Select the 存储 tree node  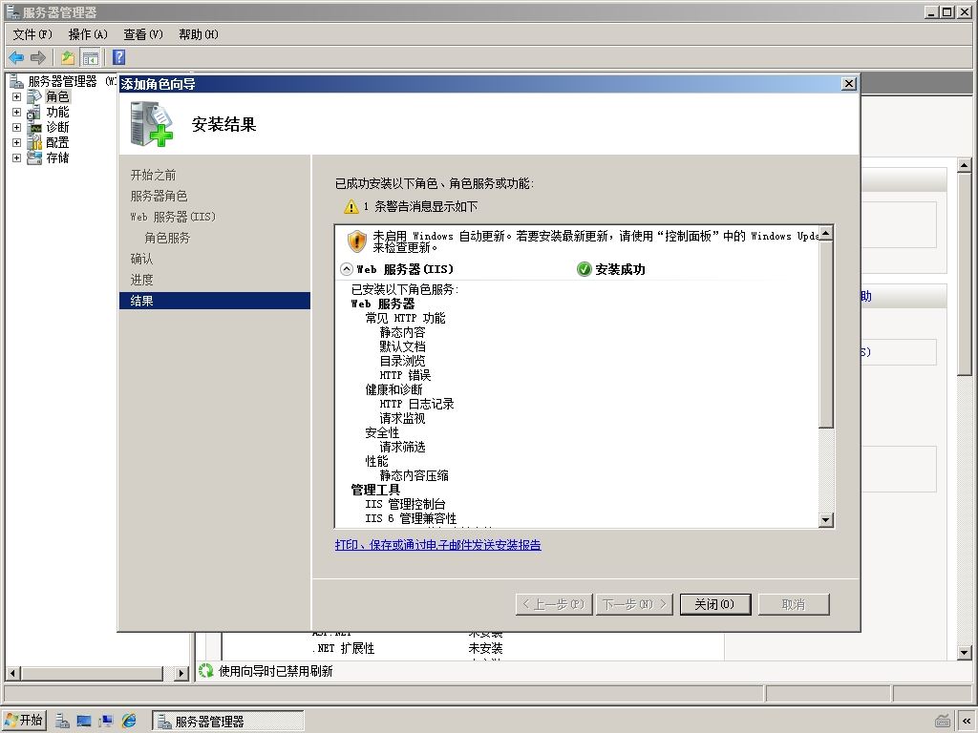pyautogui.click(x=57, y=157)
